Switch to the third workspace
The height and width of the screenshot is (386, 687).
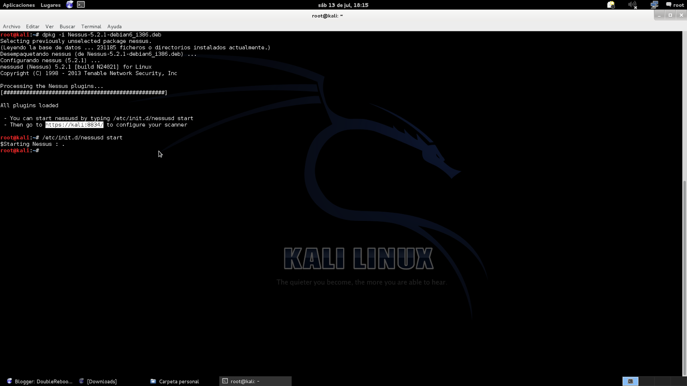click(x=663, y=381)
